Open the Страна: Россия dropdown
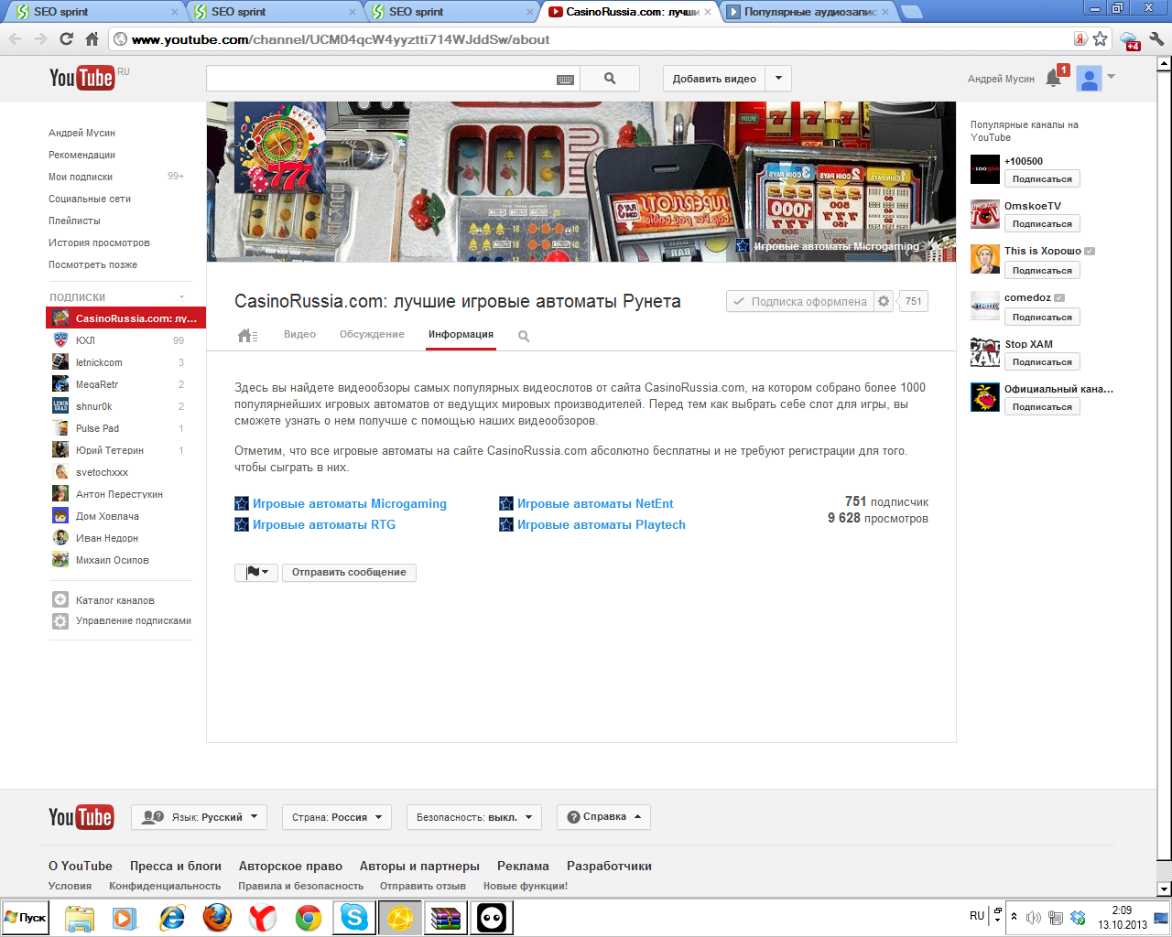The width and height of the screenshot is (1172, 937). [x=337, y=817]
